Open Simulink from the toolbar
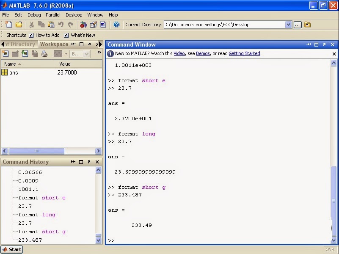 [x=83, y=25]
